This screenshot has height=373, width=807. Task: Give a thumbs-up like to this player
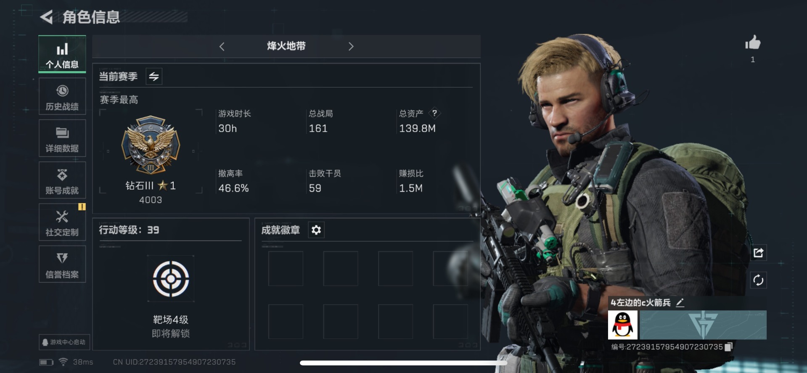coord(753,42)
